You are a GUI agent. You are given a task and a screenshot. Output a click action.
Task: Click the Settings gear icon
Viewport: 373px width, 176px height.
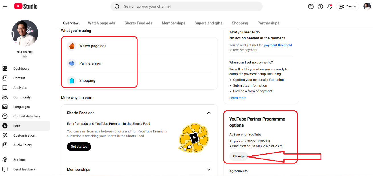click(x=5, y=160)
